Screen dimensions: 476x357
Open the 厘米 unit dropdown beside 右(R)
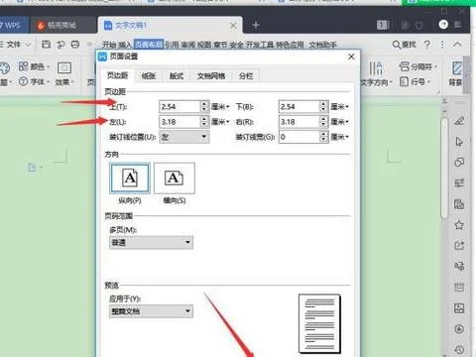(x=340, y=122)
